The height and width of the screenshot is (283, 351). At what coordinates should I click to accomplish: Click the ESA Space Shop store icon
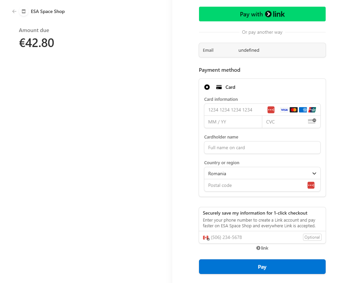24,11
